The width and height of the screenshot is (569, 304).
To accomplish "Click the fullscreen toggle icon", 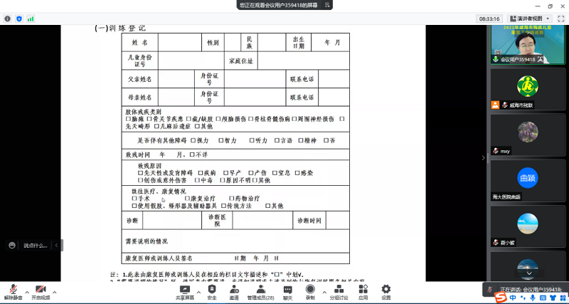I will pos(560,19).
